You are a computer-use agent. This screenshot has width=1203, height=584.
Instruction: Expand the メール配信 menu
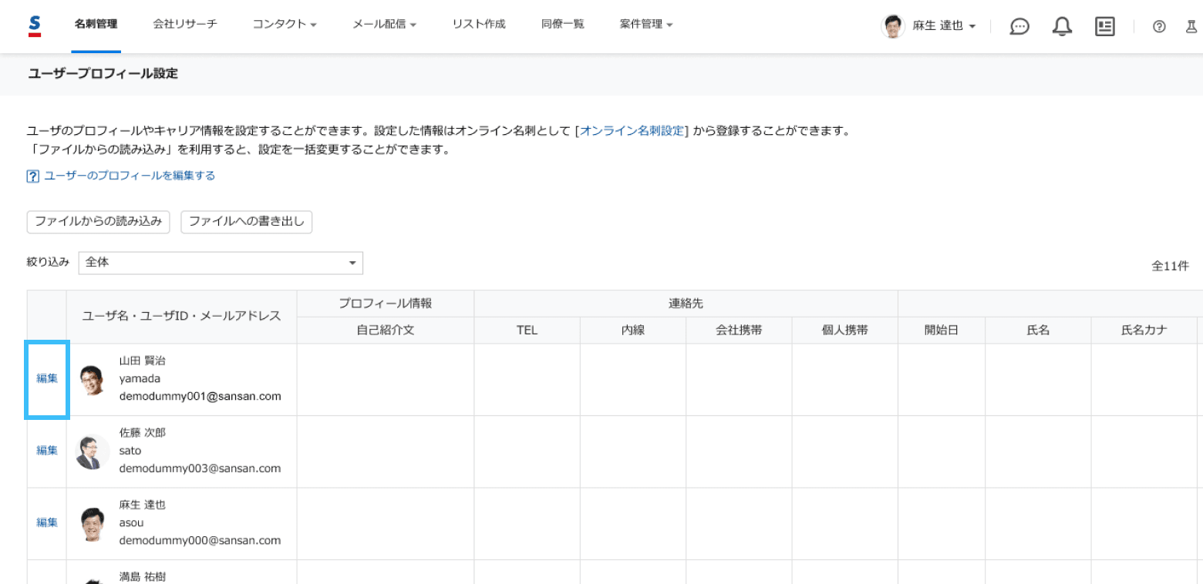384,25
